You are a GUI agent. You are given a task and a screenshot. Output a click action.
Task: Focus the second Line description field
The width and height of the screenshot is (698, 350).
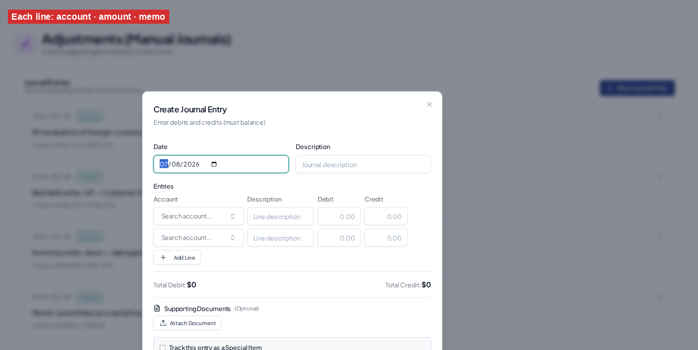point(280,238)
